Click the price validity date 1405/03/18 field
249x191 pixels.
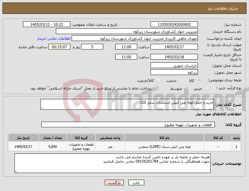174,57
